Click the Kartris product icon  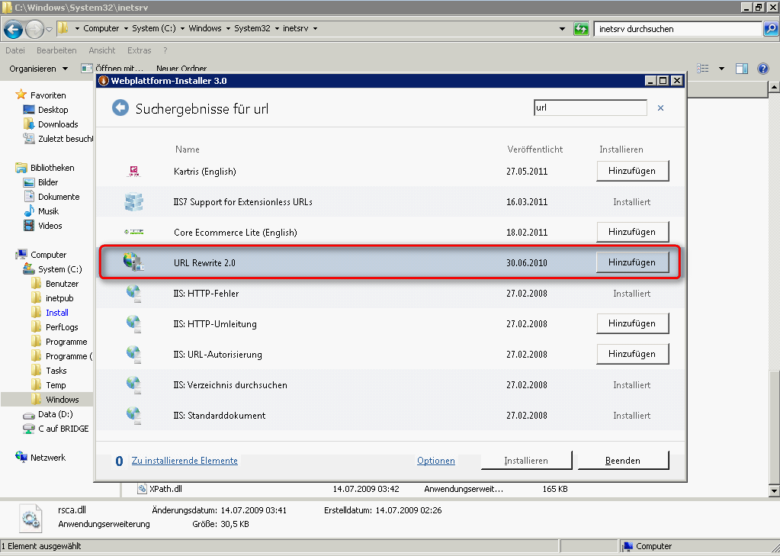pos(134,171)
